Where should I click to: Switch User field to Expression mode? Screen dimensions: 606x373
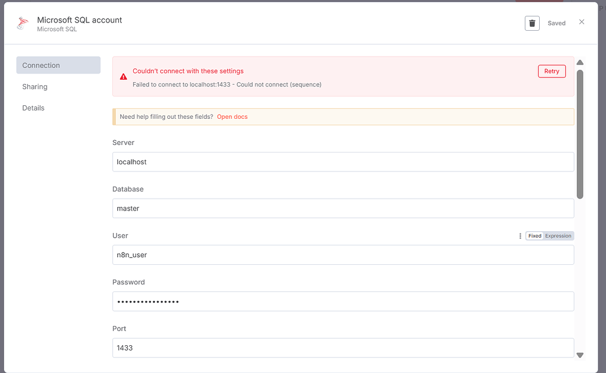[558, 236]
